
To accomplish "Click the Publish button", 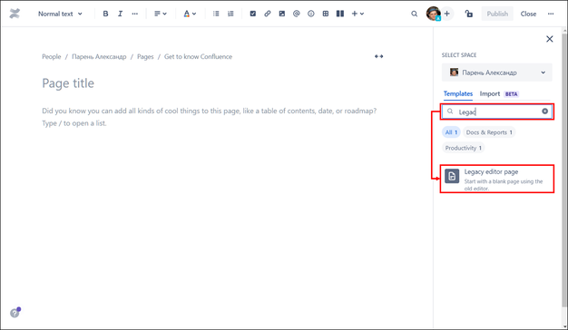I will [497, 14].
